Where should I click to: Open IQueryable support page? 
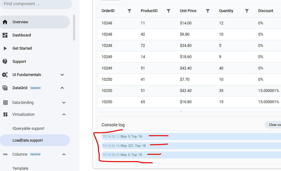click(28, 128)
